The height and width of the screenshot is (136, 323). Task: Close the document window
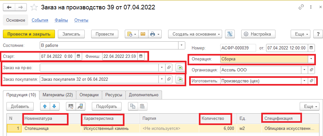(x=320, y=7)
